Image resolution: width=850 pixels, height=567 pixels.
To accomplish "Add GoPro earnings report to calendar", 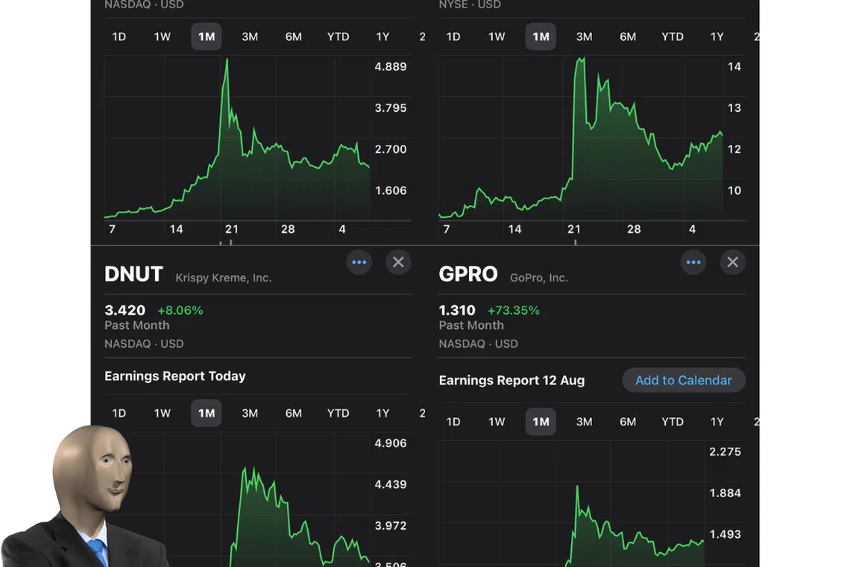I will 683,380.
